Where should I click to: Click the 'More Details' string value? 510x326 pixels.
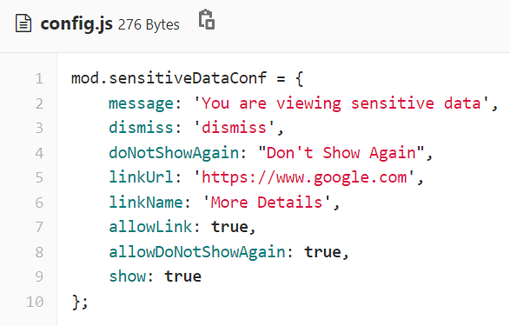pyautogui.click(x=267, y=203)
